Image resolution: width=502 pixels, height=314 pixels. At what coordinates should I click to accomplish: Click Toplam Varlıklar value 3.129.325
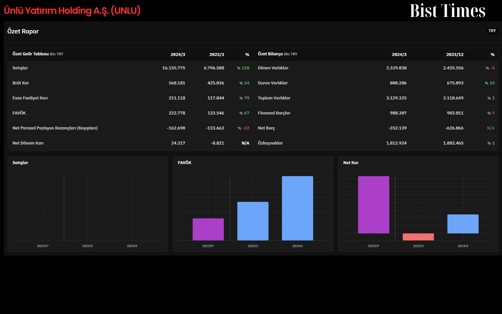[396, 98]
